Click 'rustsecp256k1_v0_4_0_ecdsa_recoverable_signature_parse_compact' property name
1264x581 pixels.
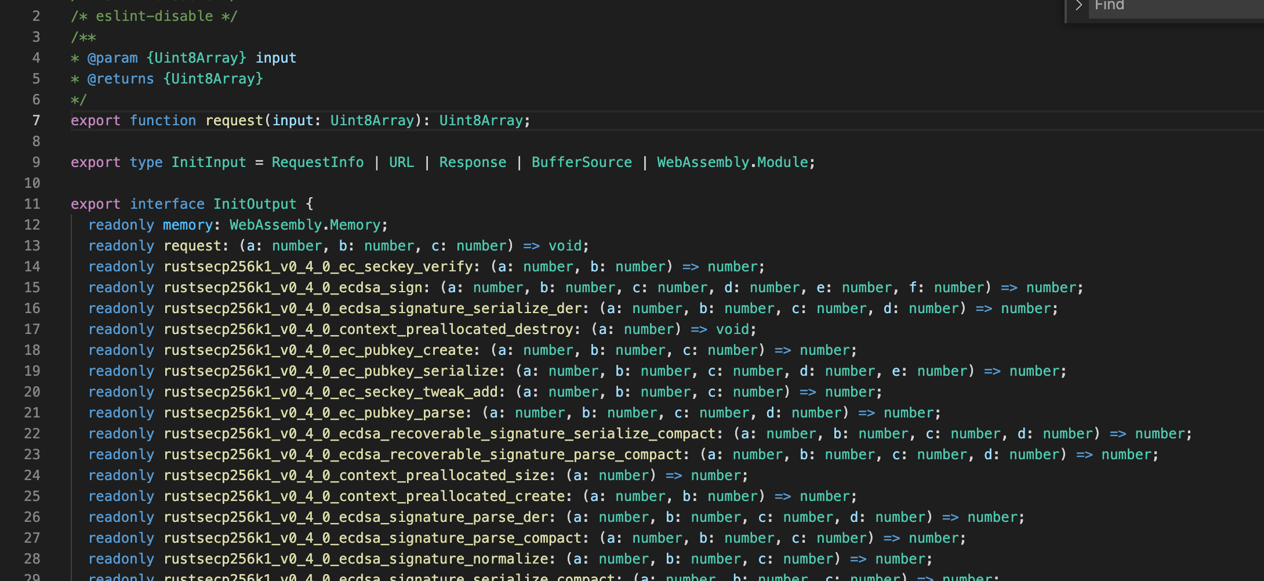(423, 455)
